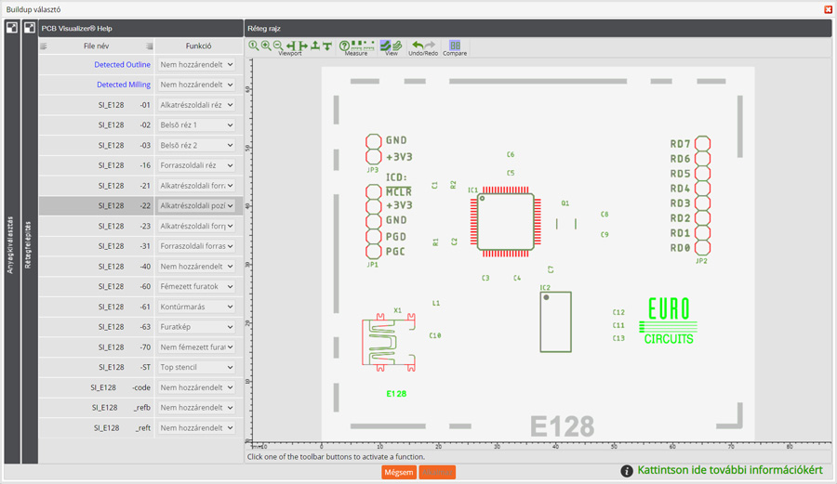Expand the Anyagválasztás side panel
This screenshot has height=484, width=837.
tap(11, 243)
